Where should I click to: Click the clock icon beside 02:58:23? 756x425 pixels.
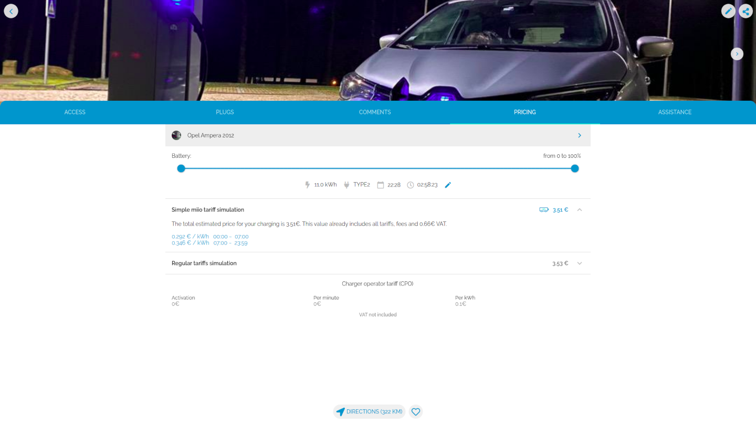pos(411,185)
